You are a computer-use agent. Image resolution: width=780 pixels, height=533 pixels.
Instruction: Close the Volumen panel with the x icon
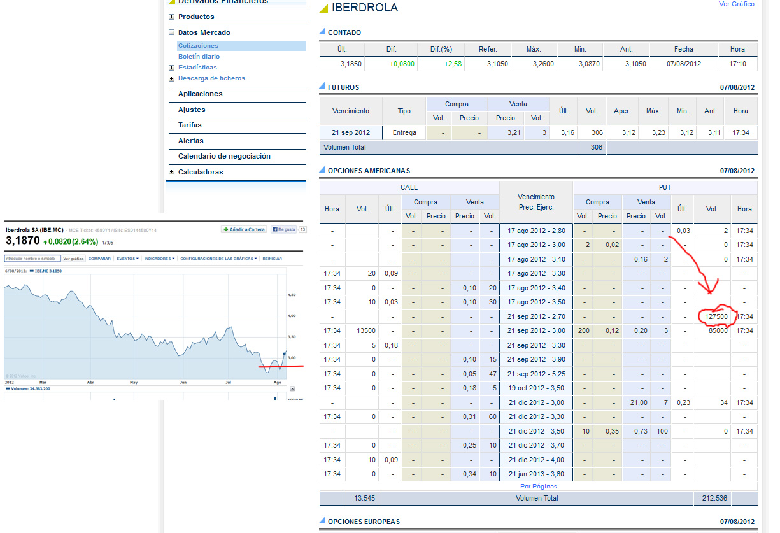coord(292,388)
